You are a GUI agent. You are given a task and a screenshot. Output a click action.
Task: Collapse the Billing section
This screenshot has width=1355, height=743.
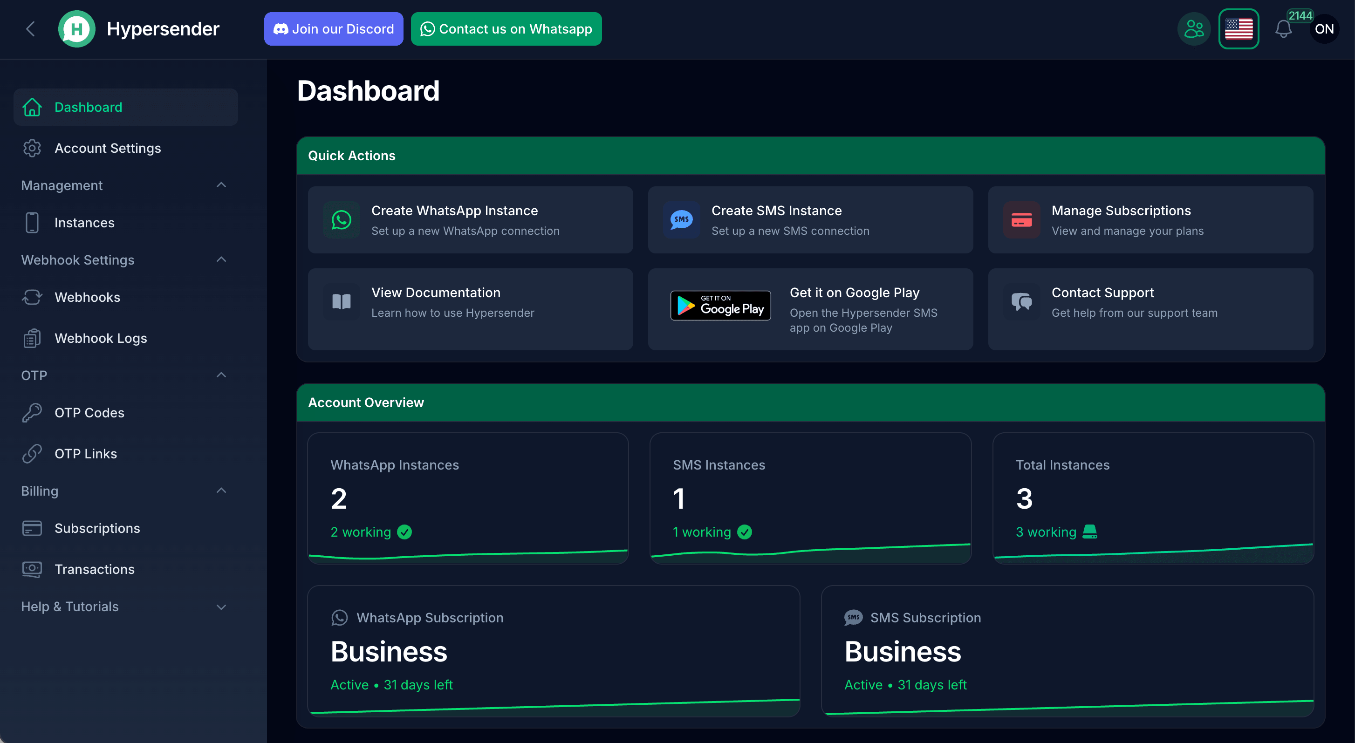tap(221, 491)
